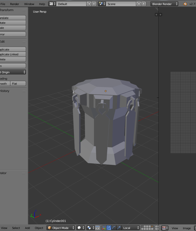Click the Delete button
The height and width of the screenshot is (231, 196).
[13, 59]
